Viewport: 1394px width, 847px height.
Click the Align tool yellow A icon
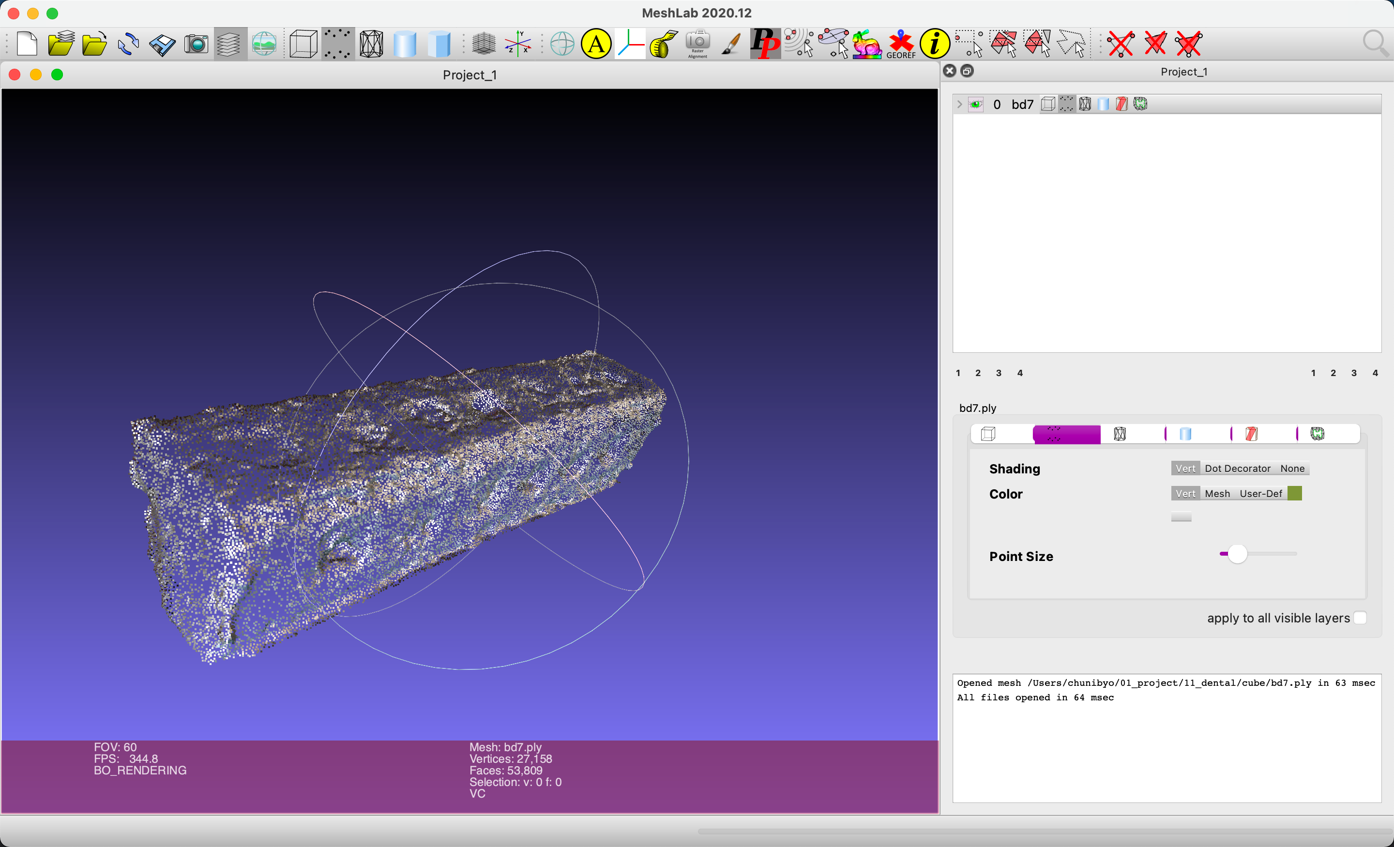pyautogui.click(x=596, y=44)
